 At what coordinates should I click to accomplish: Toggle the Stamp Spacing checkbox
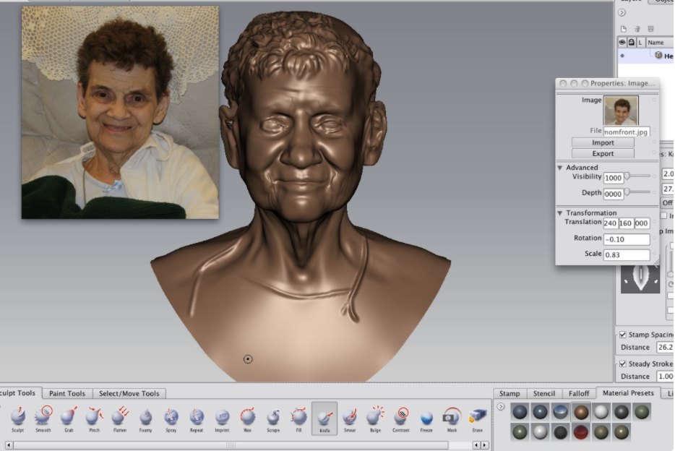622,335
